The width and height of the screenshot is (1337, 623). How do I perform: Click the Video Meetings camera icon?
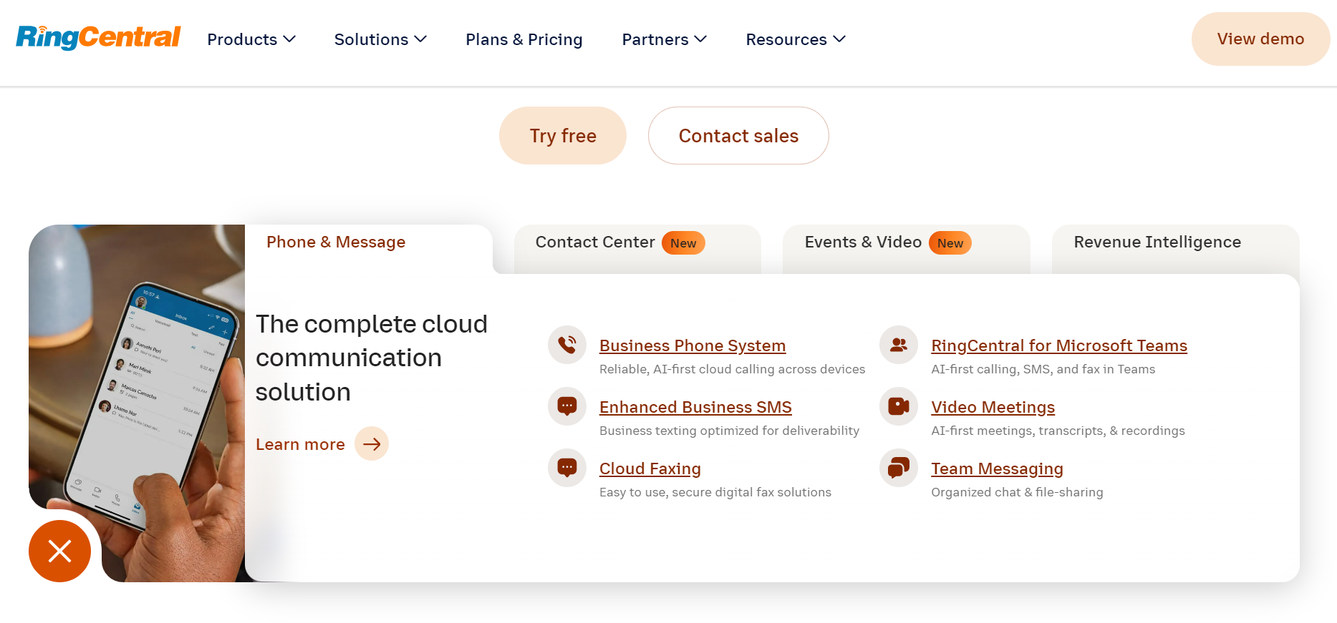tap(899, 406)
